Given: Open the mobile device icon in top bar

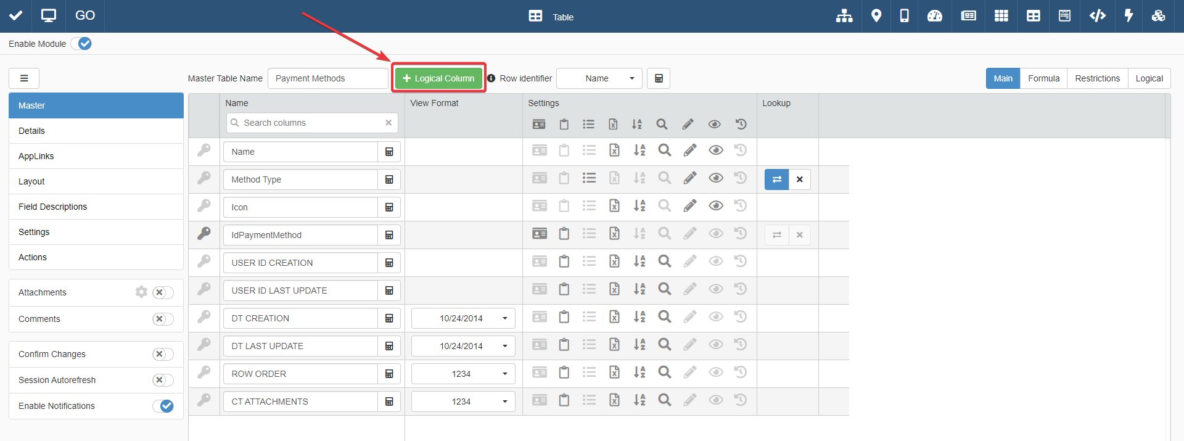Looking at the screenshot, I should tap(904, 16).
